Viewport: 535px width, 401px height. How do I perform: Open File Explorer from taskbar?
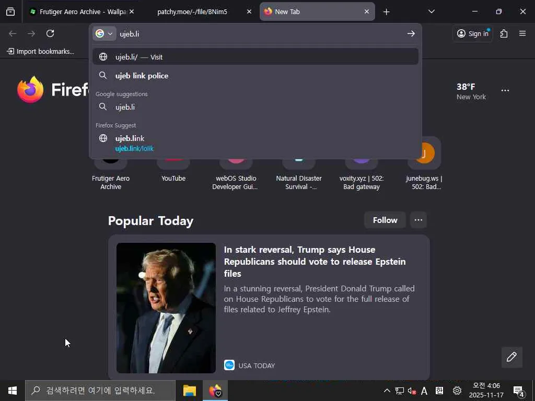[x=190, y=391]
